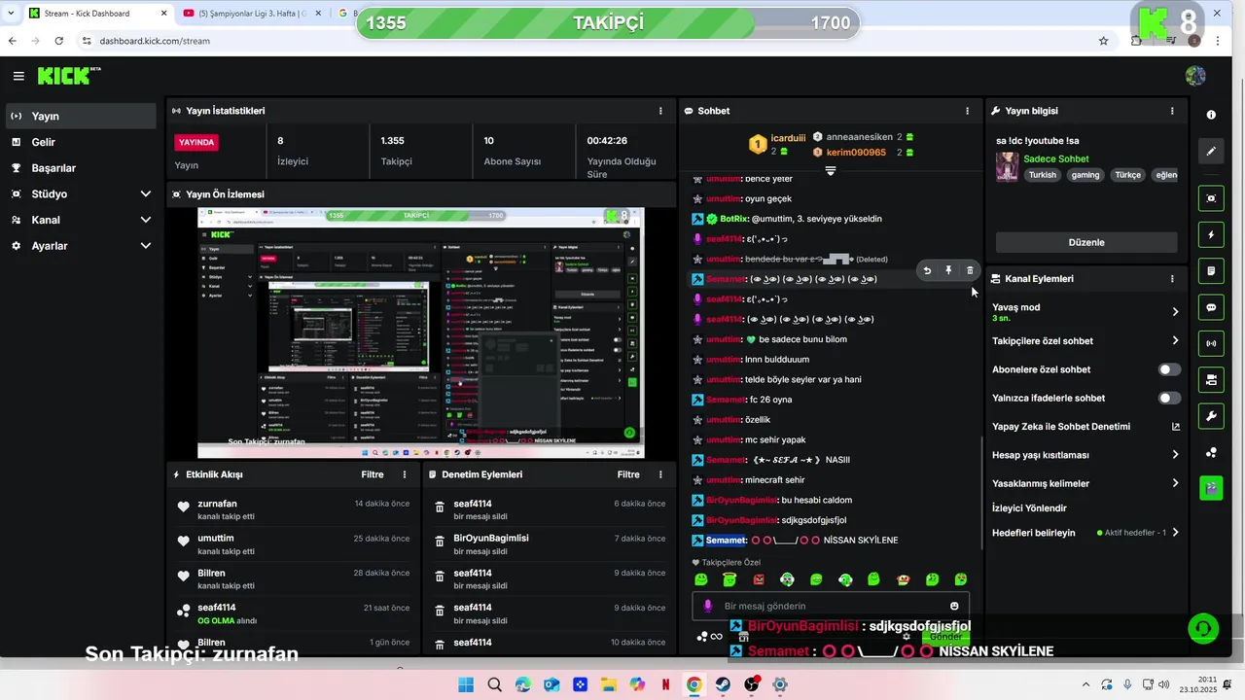
Task: Select Gelir in the left sidebar
Action: coord(81,142)
